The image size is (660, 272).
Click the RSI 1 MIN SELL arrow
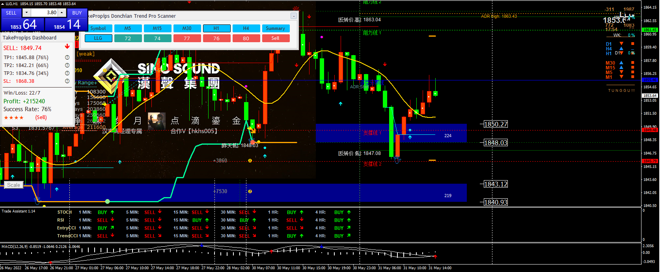coord(112,220)
